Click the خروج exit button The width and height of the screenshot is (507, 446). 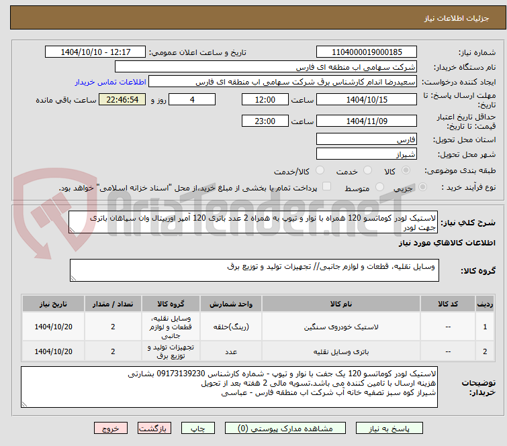click(111, 429)
